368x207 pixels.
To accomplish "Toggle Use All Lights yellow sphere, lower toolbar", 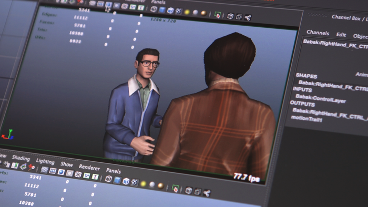I will pos(143,184).
